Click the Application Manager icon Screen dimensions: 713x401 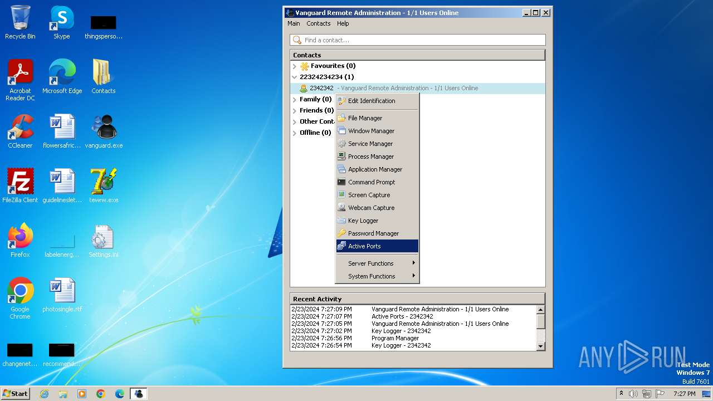[x=341, y=169]
